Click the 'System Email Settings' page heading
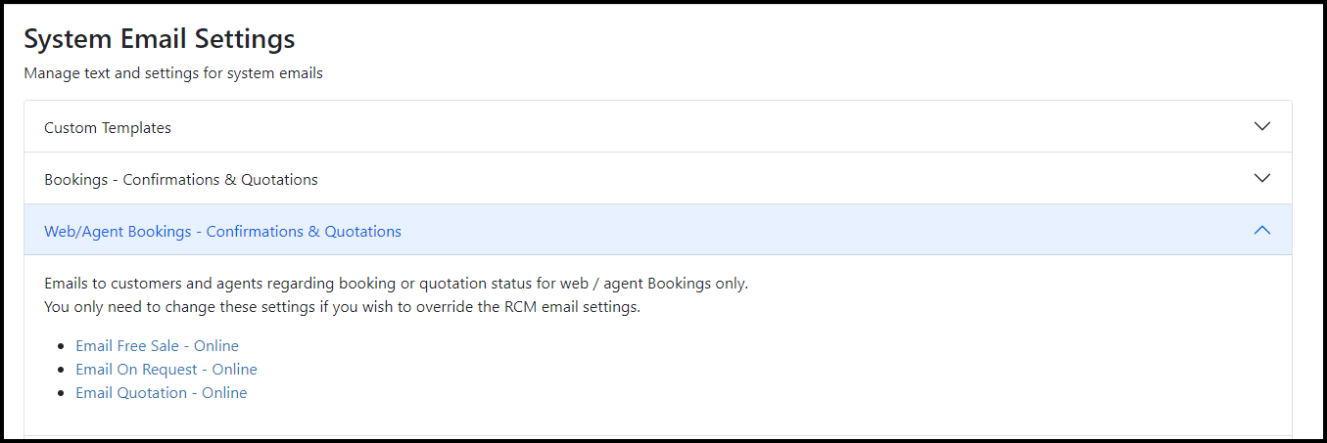 [160, 39]
